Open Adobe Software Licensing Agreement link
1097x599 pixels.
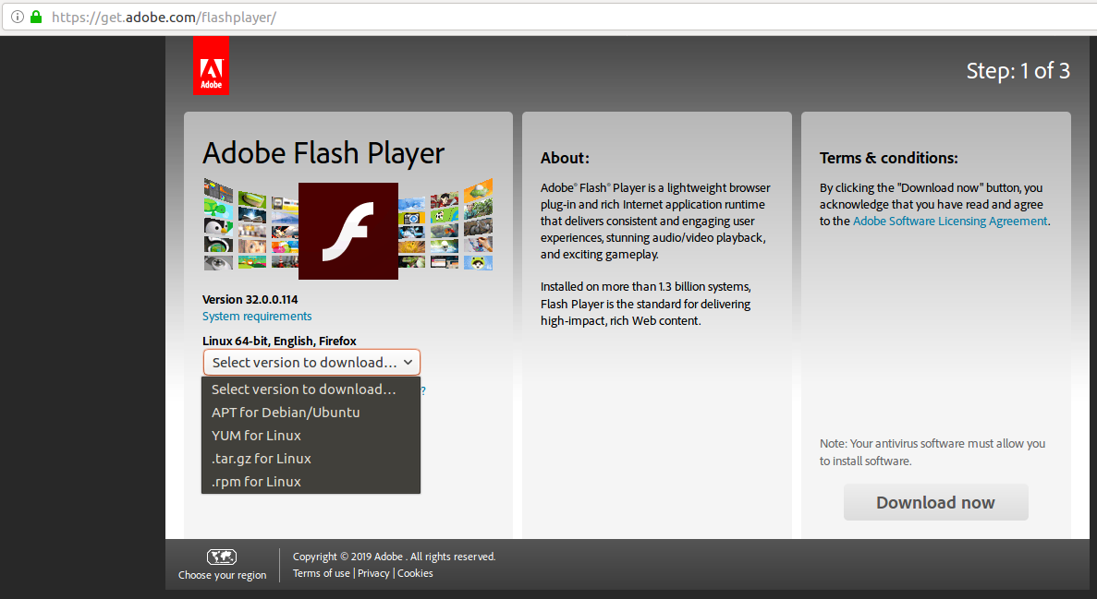click(950, 221)
